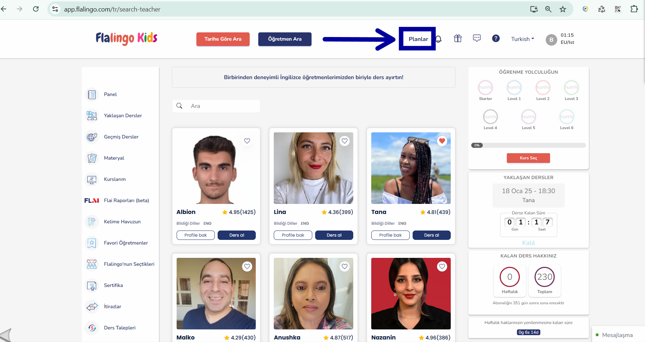Book lesson with Albion via Ders al
Viewport: 645px width, 342px height.
coord(237,235)
